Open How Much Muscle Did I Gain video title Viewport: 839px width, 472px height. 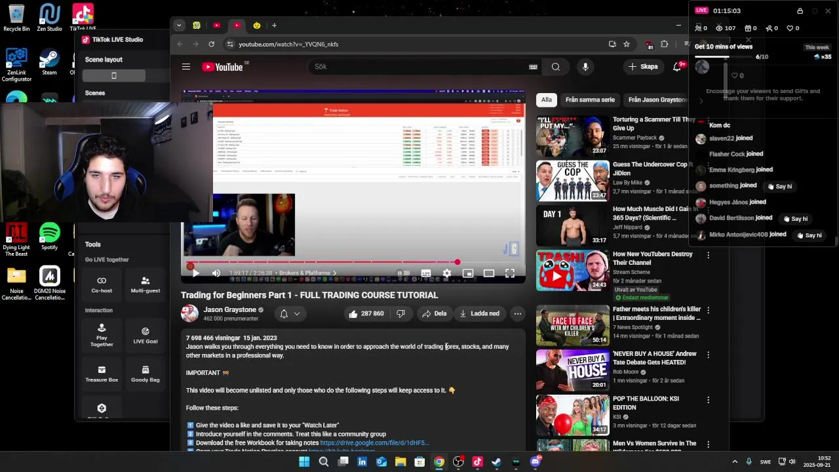click(655, 214)
